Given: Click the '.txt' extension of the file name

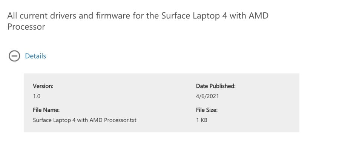Looking at the screenshot, I should [132, 120].
